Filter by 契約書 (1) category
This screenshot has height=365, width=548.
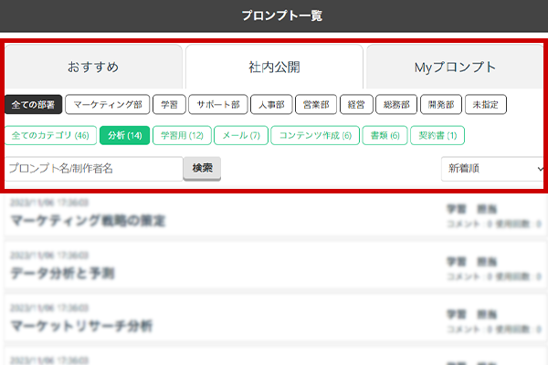(437, 136)
